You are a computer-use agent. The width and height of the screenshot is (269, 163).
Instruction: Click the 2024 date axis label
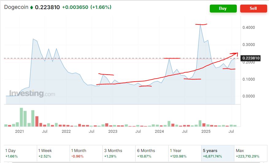coord(159,132)
